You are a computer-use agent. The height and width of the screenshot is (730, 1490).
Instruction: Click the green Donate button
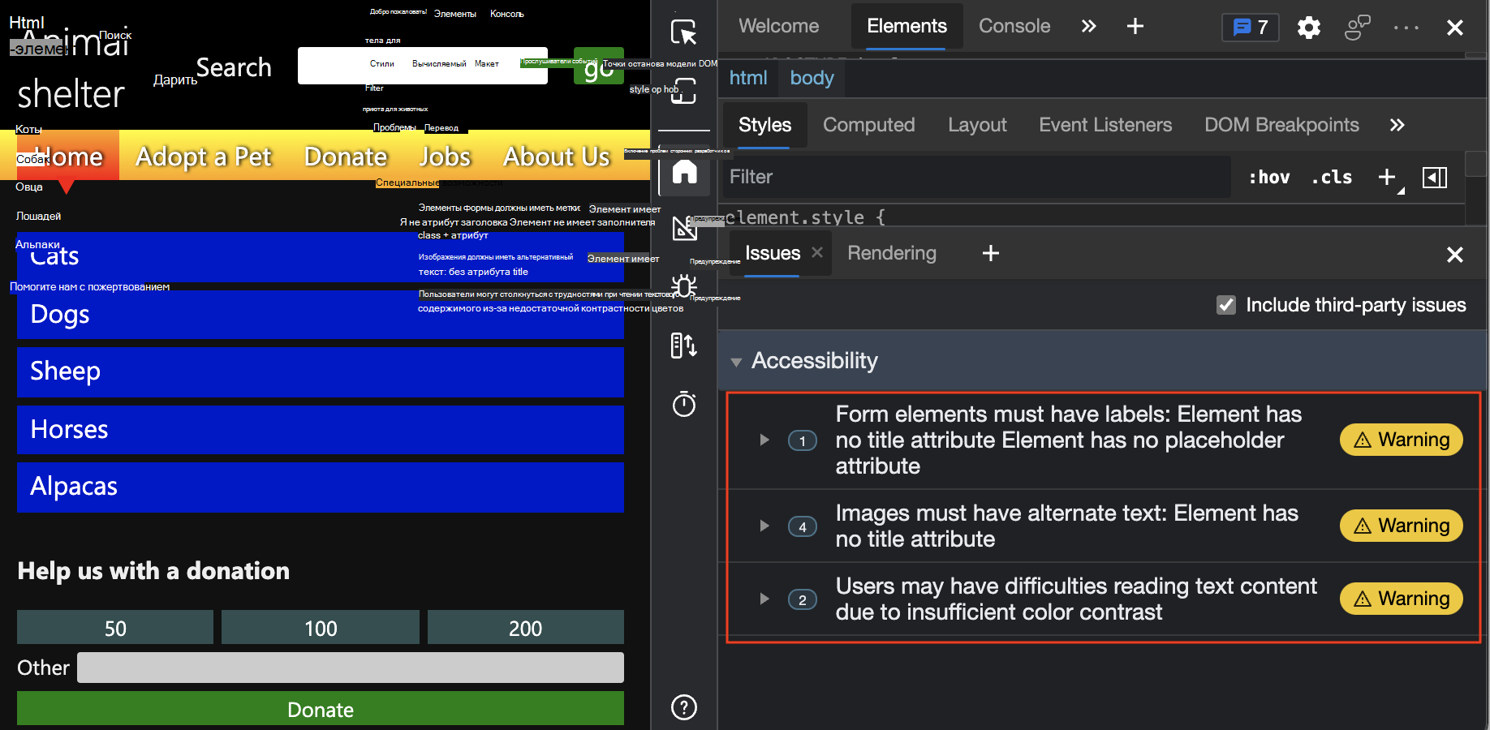[320, 709]
